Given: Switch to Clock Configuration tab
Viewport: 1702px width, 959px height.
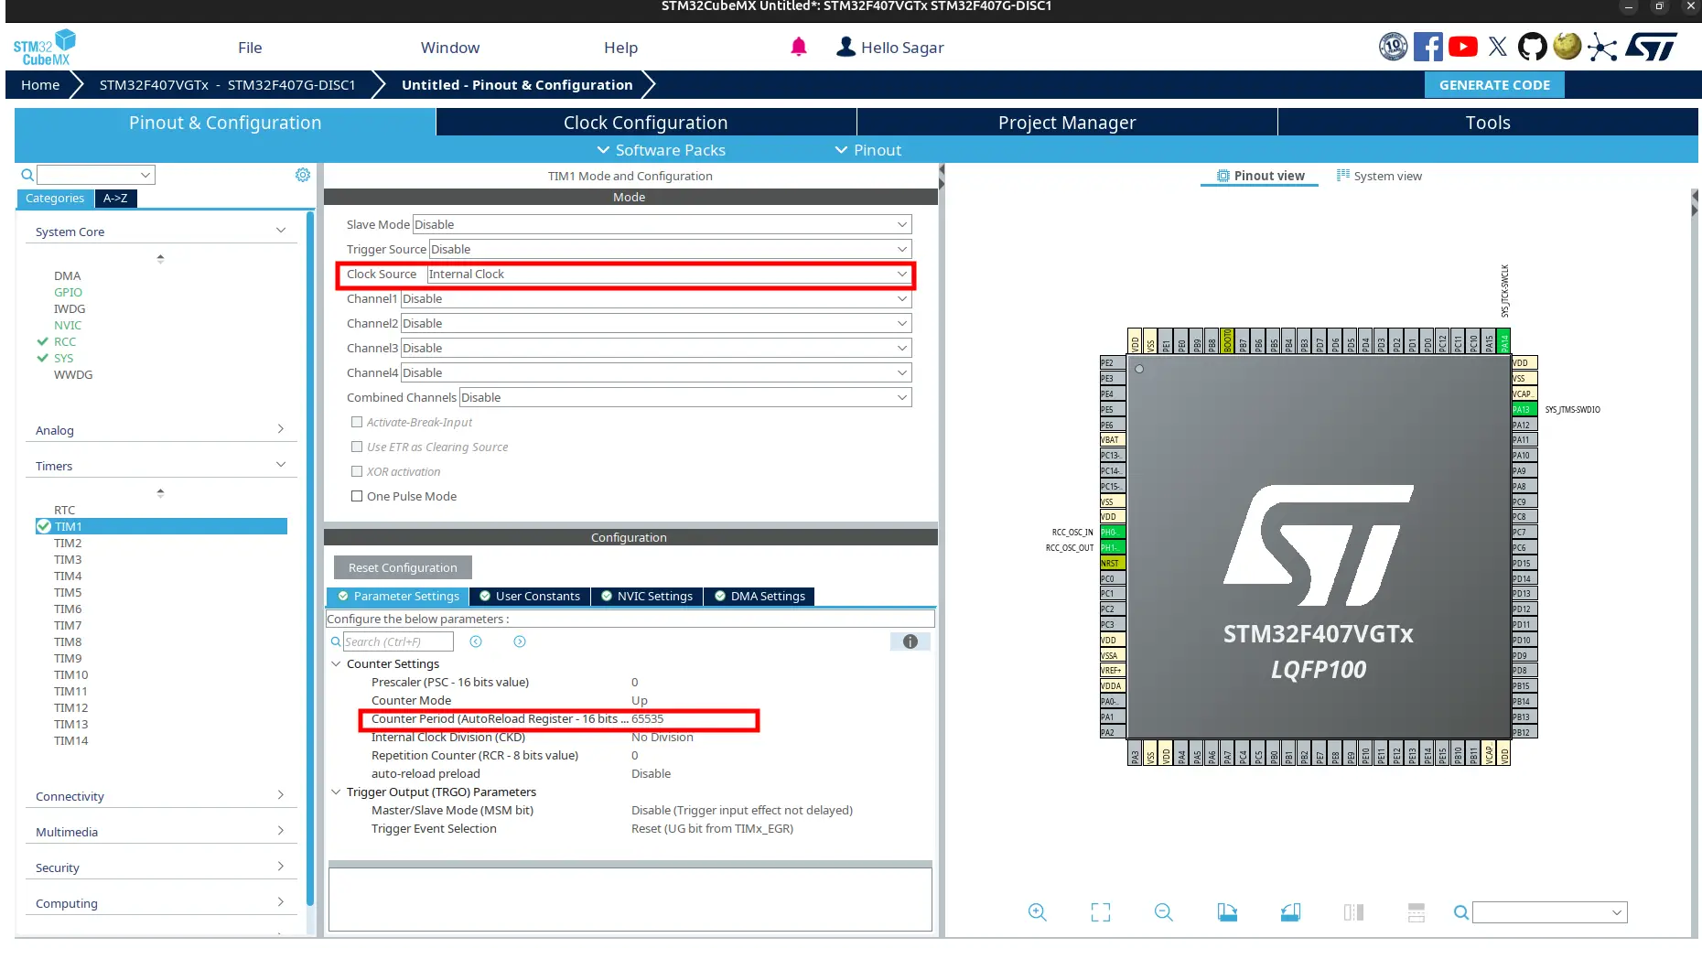Looking at the screenshot, I should pyautogui.click(x=646, y=123).
